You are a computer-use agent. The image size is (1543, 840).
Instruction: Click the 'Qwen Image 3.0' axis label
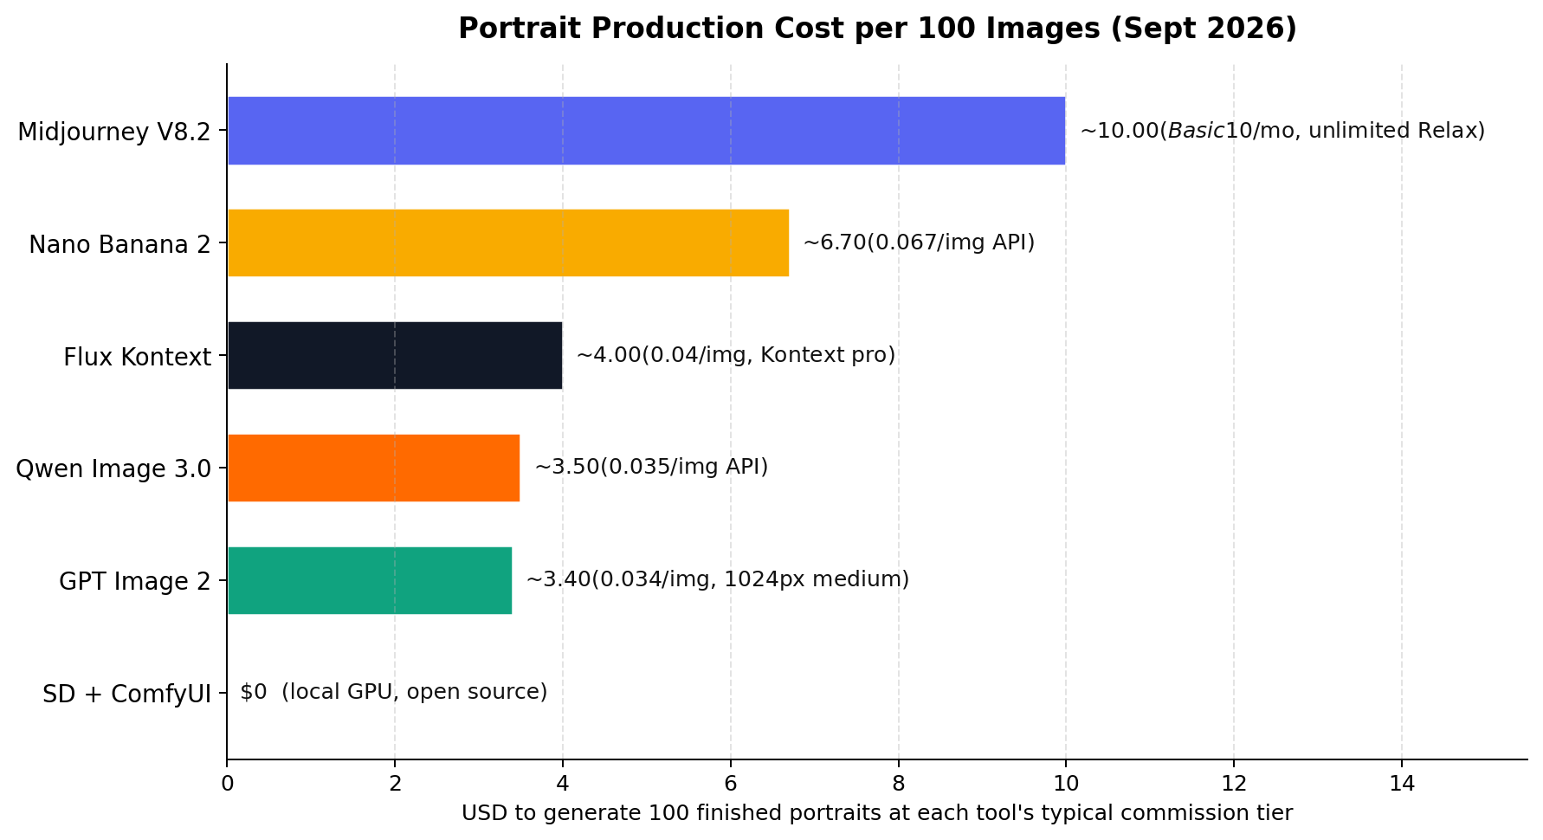click(x=113, y=469)
